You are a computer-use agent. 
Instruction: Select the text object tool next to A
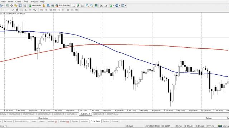point(30,10)
